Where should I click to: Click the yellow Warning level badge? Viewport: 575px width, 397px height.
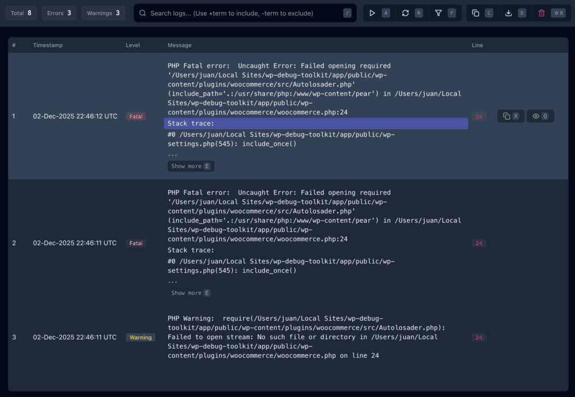click(140, 337)
